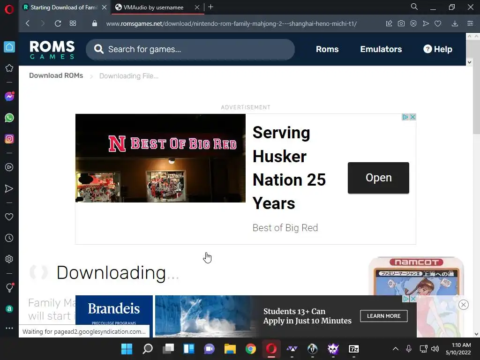Open AdChoices info on top ad
Viewport: 480px width, 360px height.
(x=405, y=117)
